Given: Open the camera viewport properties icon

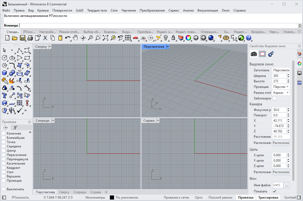Looking at the screenshot, I should click(254, 54).
